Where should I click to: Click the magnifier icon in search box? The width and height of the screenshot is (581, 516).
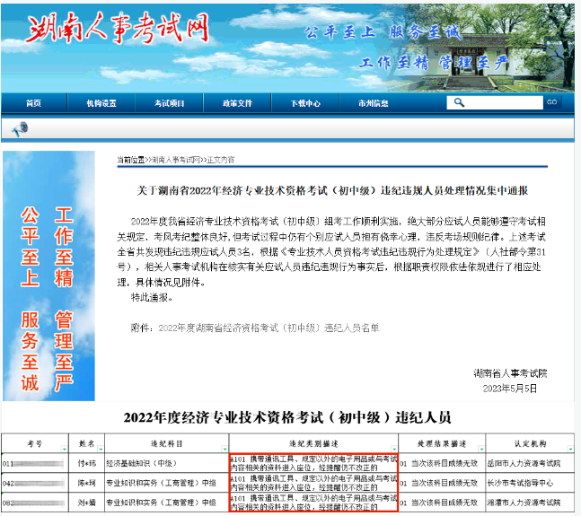461,103
